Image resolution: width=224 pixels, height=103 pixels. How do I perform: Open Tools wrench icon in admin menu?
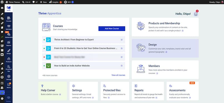point(2,73)
